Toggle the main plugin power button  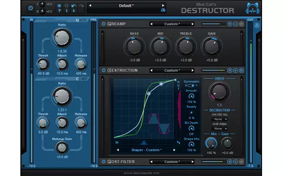pos(30,8)
